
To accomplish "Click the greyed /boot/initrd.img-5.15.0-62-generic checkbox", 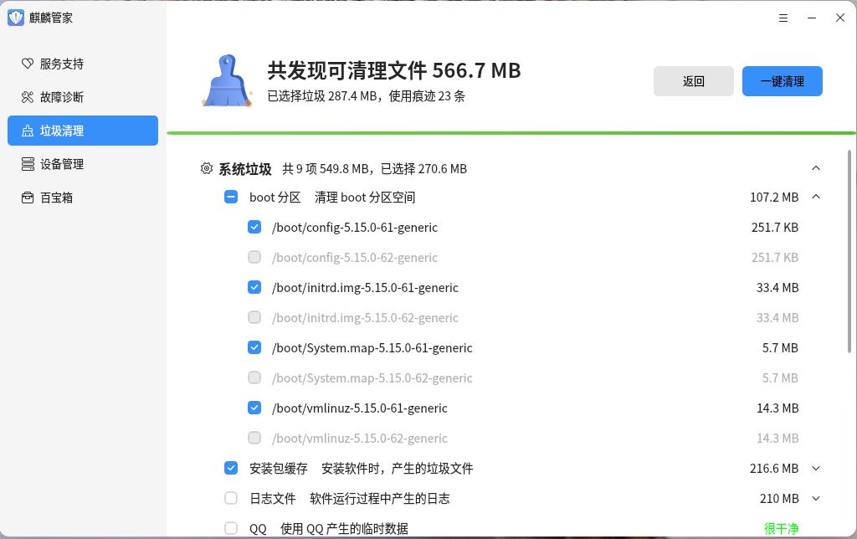I will click(254, 317).
